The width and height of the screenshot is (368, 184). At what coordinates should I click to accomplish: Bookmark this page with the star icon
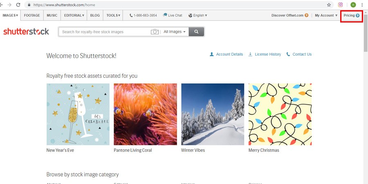tap(329, 5)
